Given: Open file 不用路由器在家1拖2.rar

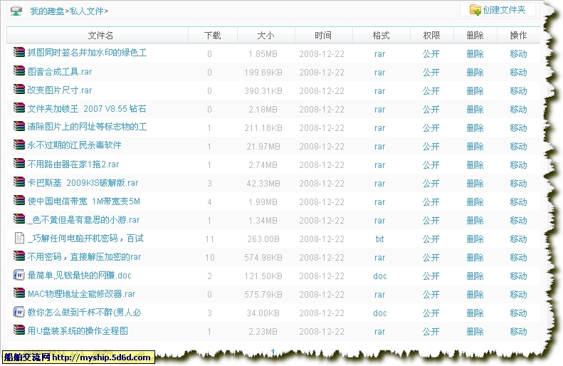Looking at the screenshot, I should coord(73,164).
